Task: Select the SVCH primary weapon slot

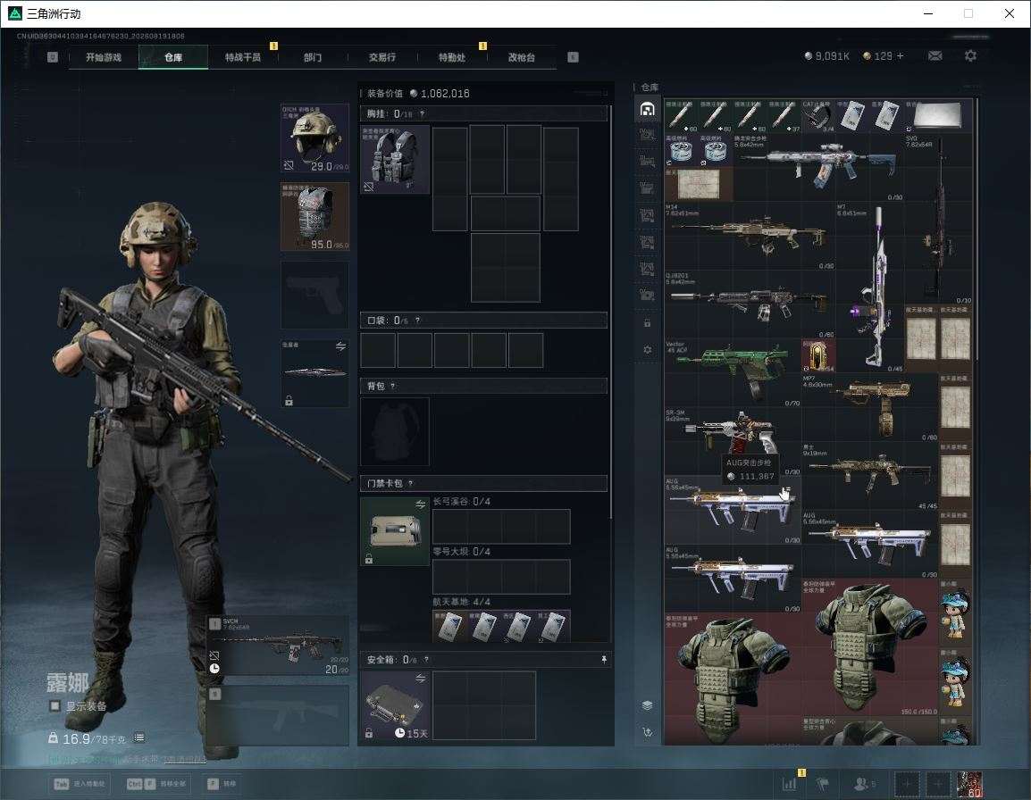Action: click(x=279, y=646)
